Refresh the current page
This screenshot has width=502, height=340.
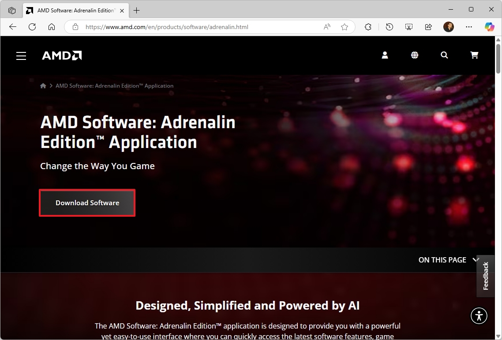(x=32, y=27)
